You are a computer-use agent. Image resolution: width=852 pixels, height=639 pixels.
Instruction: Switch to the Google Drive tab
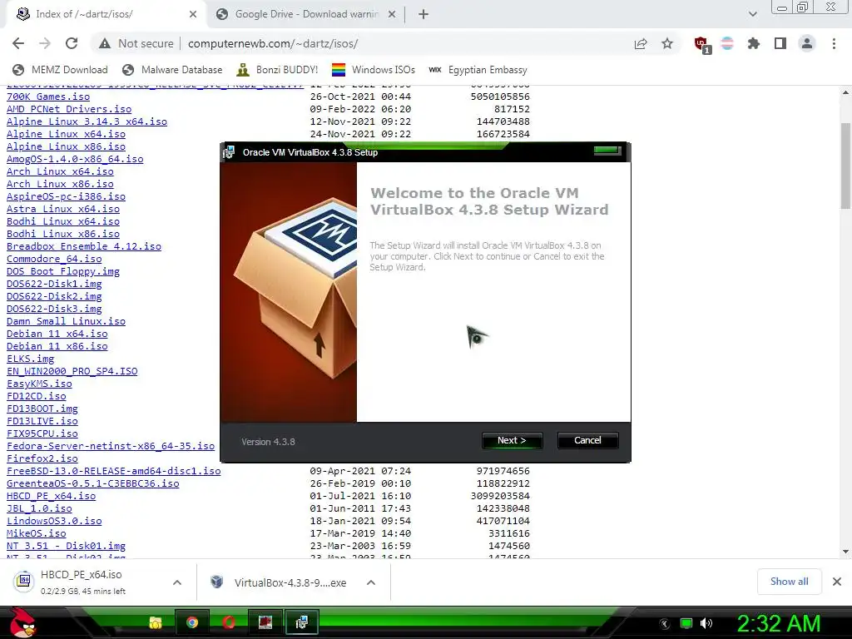pyautogui.click(x=306, y=14)
